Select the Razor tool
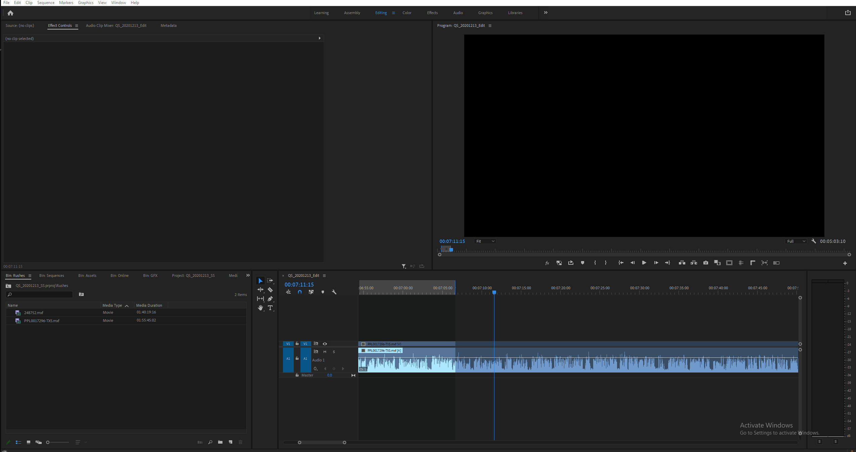Image resolution: width=856 pixels, height=452 pixels. (x=270, y=290)
